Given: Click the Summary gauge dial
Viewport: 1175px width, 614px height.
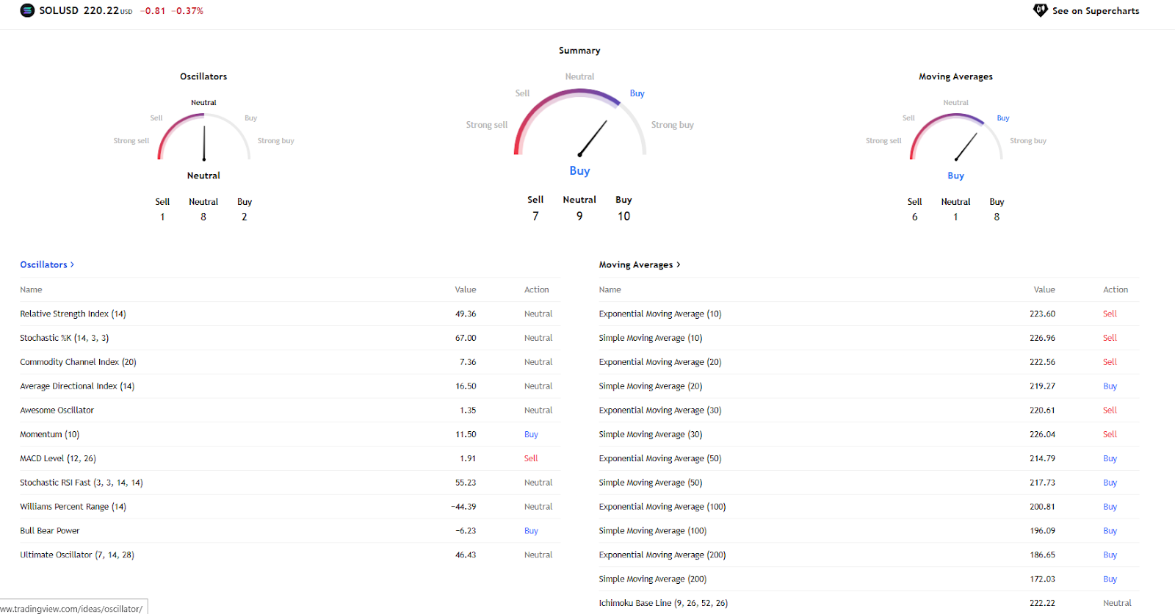Looking at the screenshot, I should click(579, 122).
